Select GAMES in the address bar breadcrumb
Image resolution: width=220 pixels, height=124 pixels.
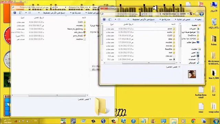pos(183,14)
